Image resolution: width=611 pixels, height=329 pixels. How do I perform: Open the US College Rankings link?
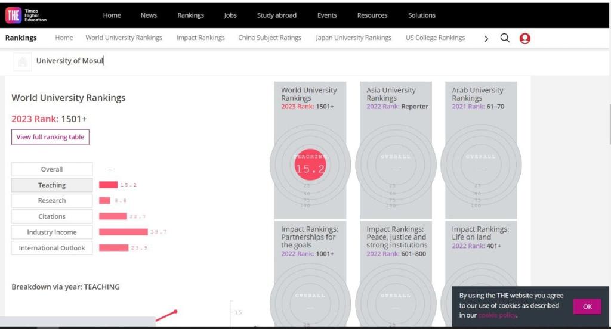(x=435, y=38)
